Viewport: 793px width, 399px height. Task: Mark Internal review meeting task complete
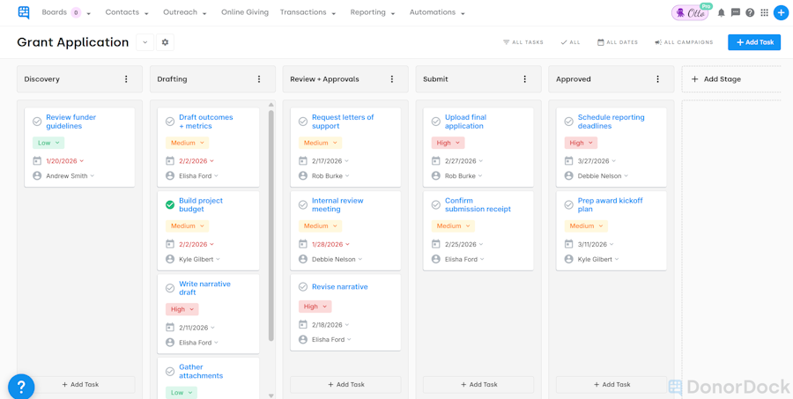tap(303, 205)
